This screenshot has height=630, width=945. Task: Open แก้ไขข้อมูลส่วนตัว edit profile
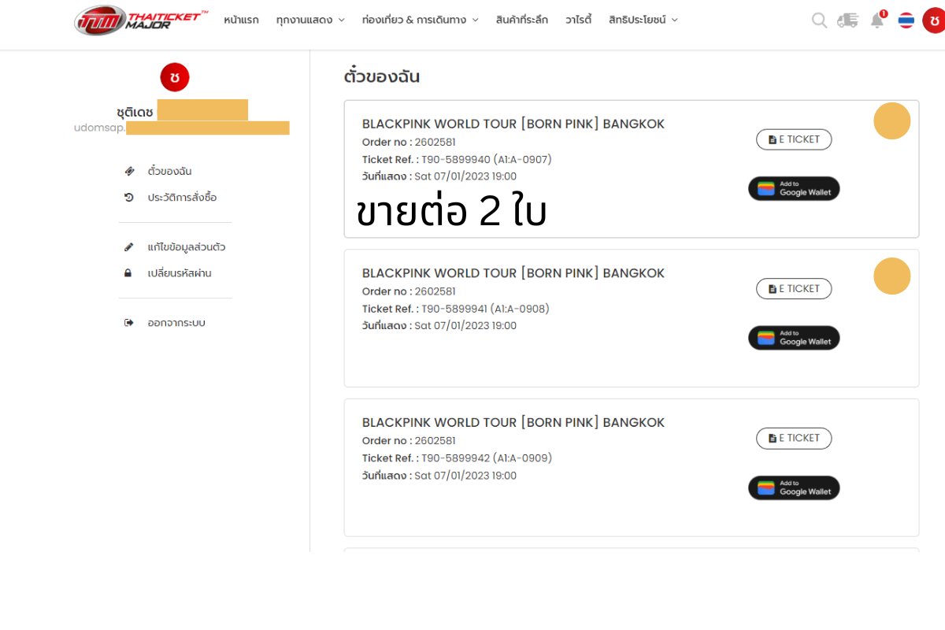pyautogui.click(x=187, y=247)
